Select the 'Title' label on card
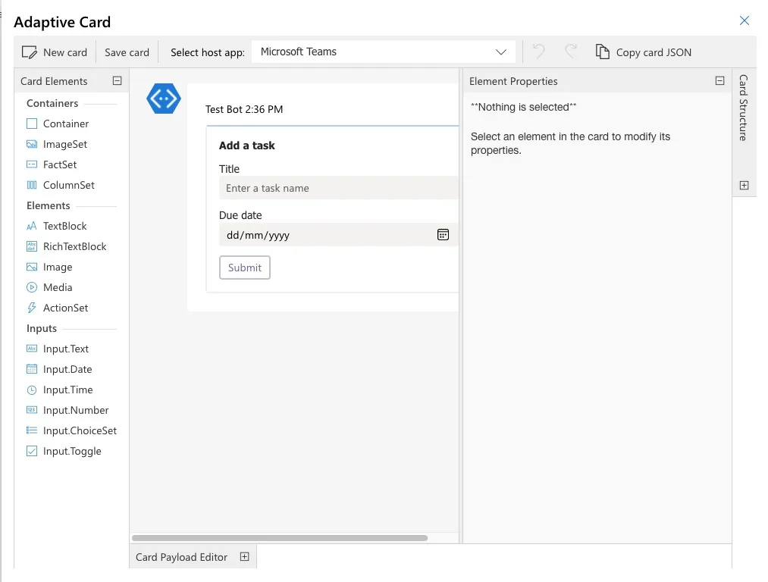768x582 pixels. (x=229, y=169)
